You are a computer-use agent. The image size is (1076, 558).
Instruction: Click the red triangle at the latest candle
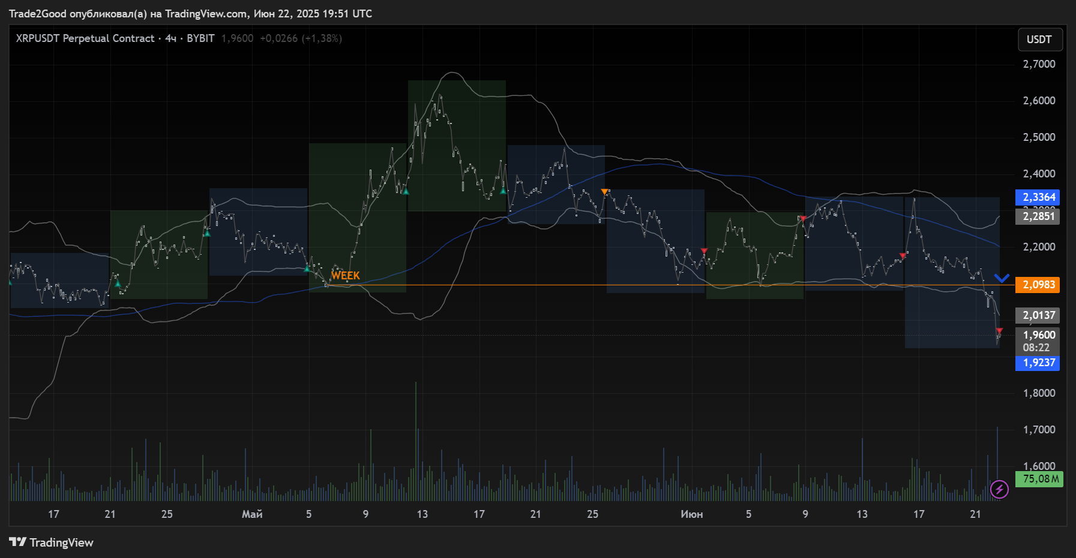click(x=999, y=331)
